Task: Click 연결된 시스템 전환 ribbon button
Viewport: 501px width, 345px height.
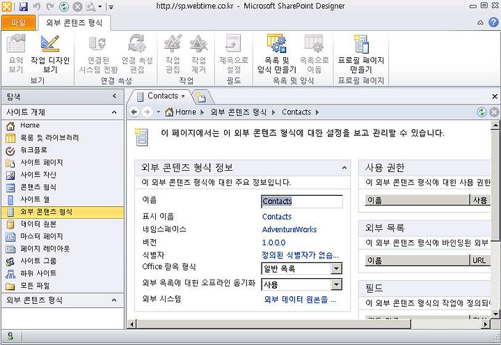Action: [98, 54]
